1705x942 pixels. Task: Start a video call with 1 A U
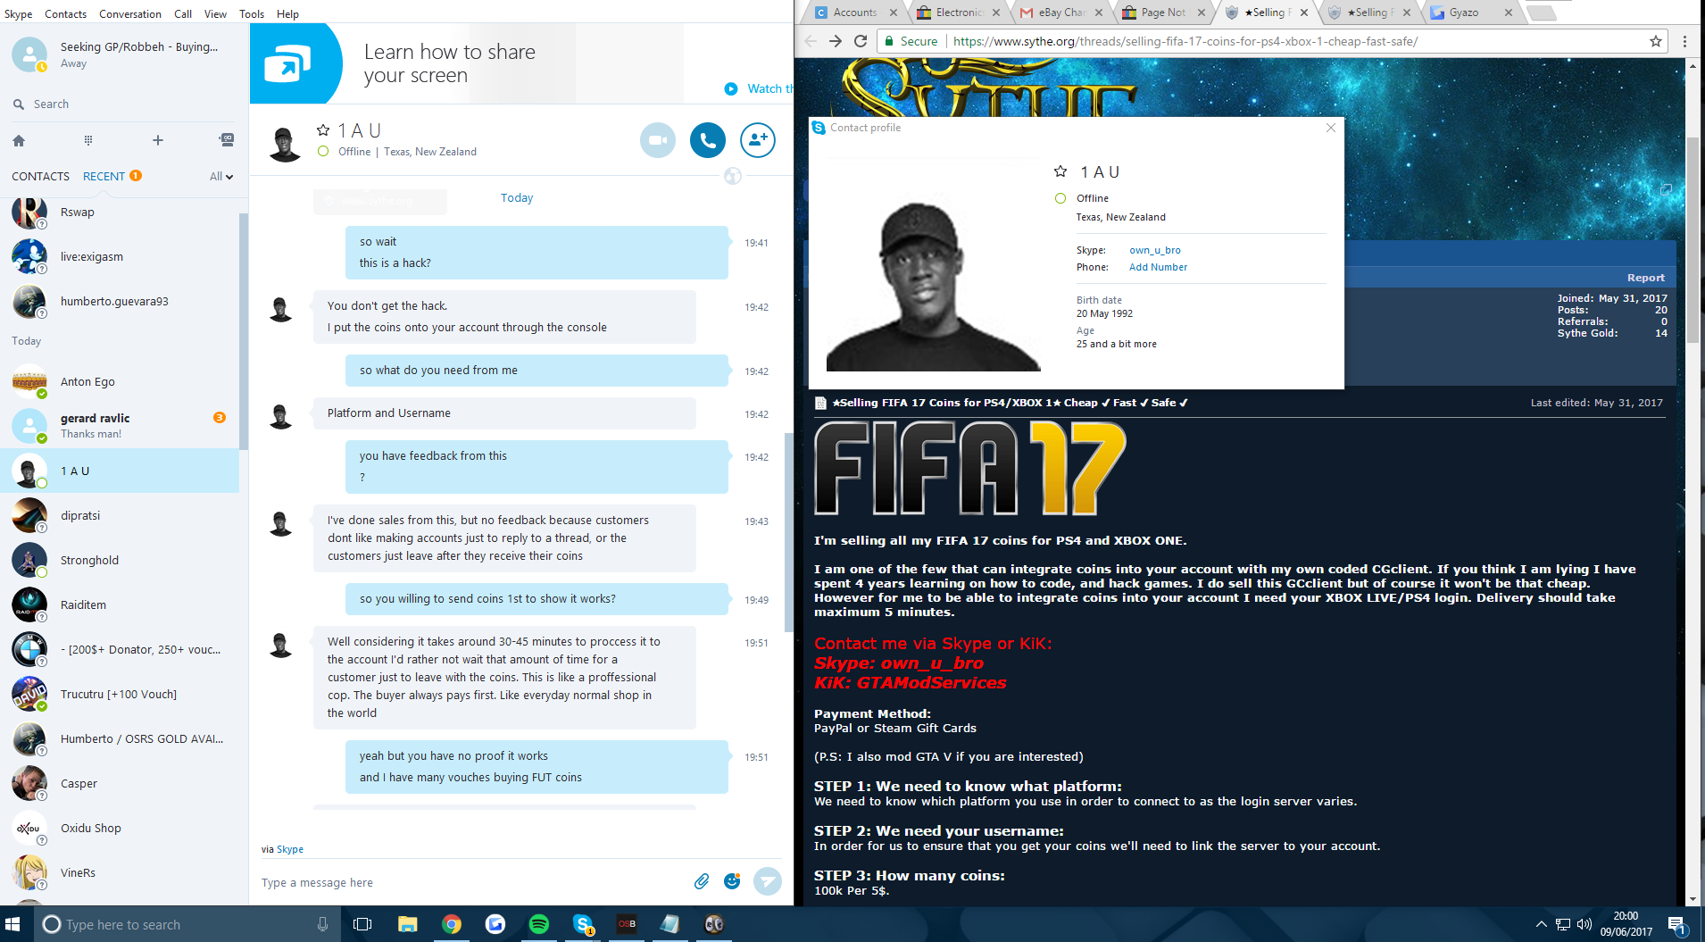[x=658, y=140]
